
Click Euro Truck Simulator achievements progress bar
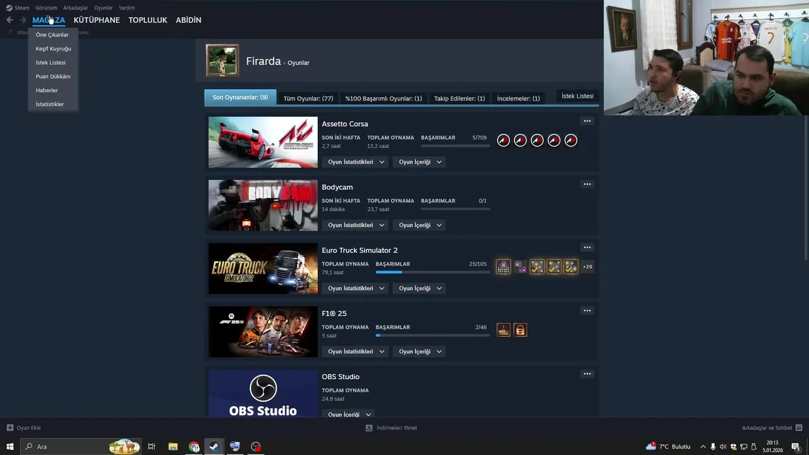(433, 272)
